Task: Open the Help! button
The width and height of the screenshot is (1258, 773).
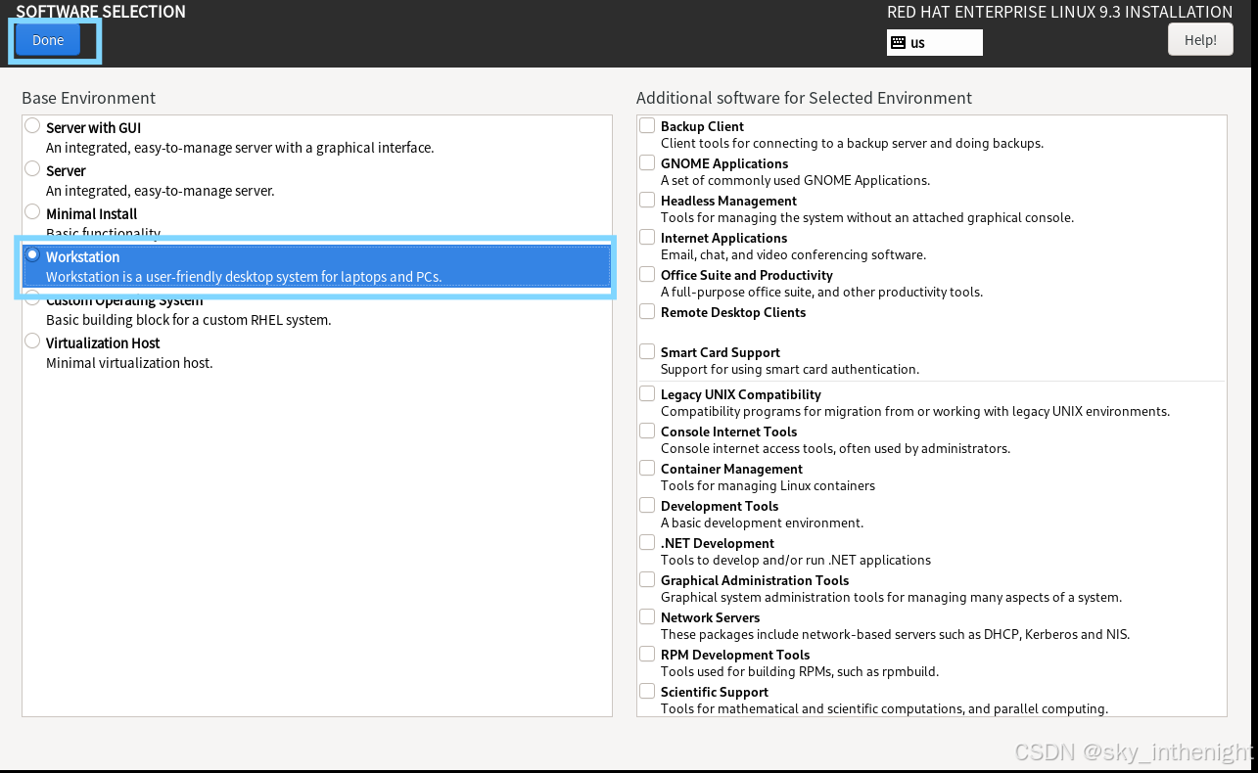Action: point(1200,40)
